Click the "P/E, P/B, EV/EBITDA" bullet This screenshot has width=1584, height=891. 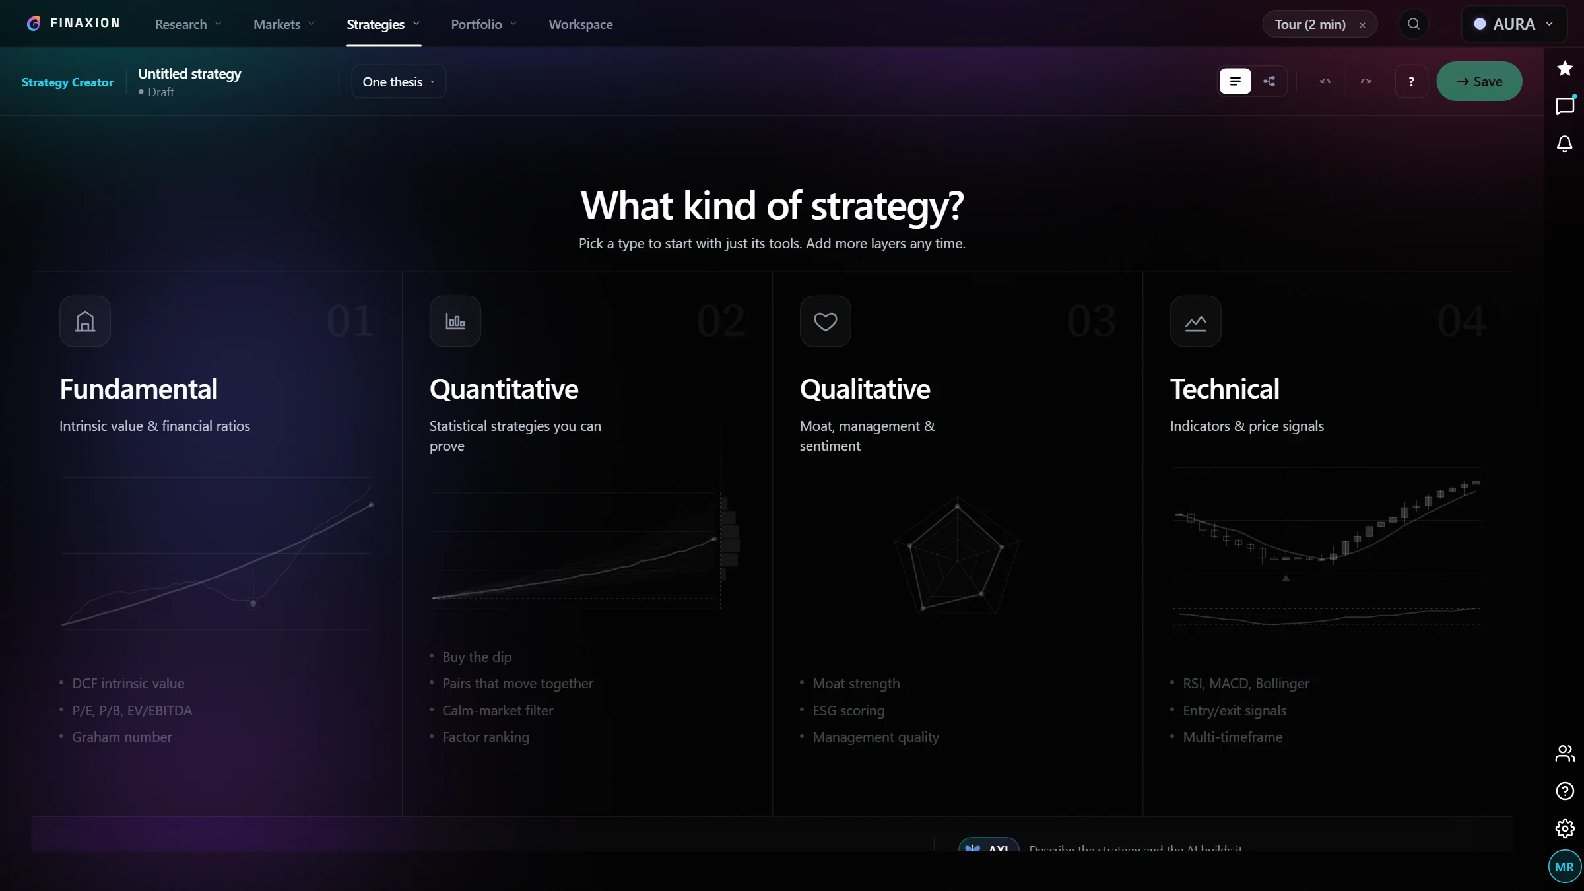tap(132, 711)
